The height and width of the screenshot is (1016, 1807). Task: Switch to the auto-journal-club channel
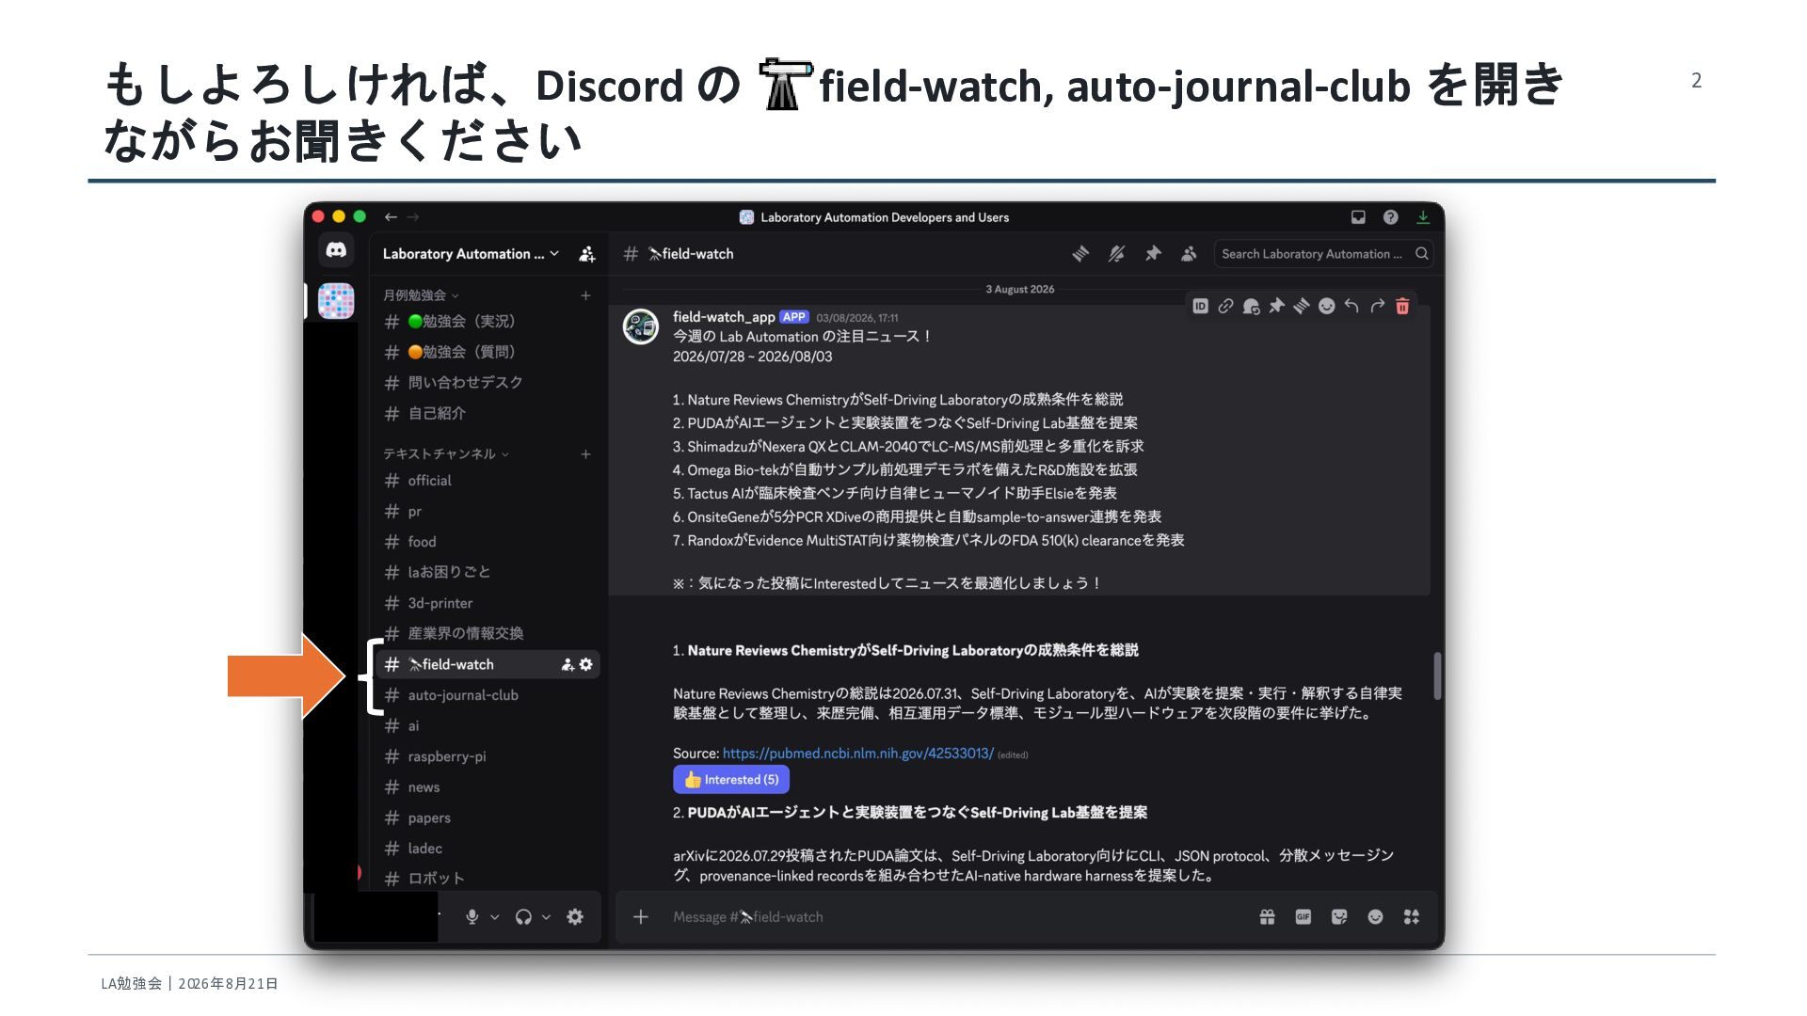tap(487, 695)
